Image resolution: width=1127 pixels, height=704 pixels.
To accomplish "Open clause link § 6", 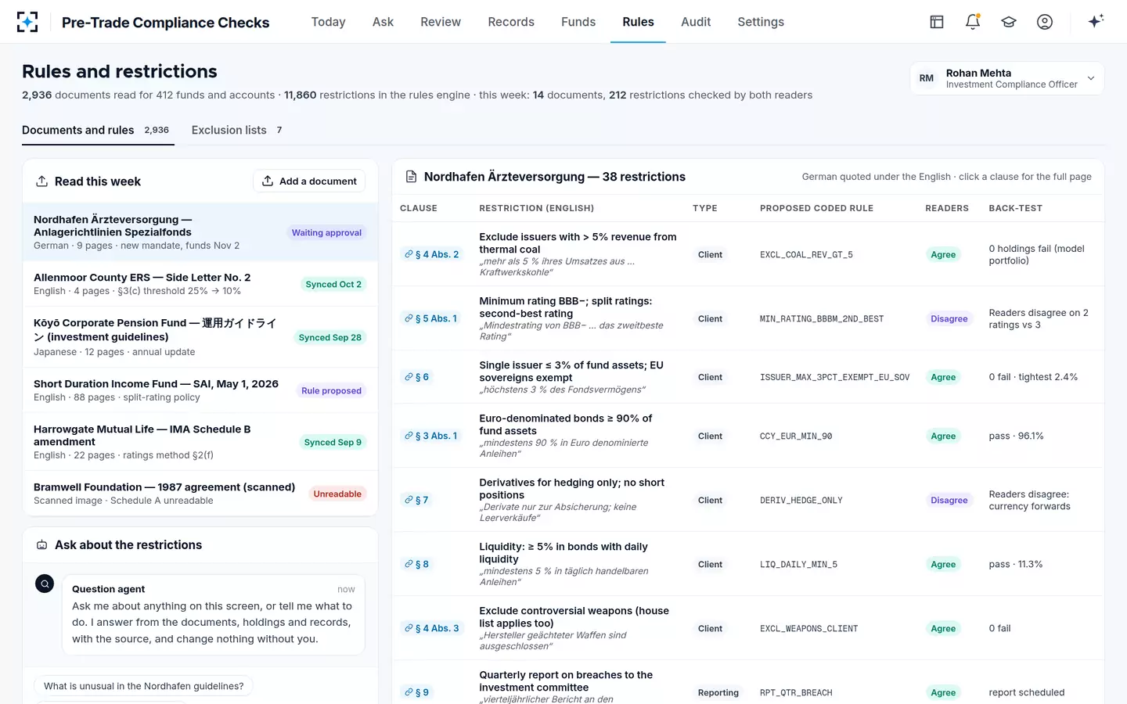I will 417,377.
